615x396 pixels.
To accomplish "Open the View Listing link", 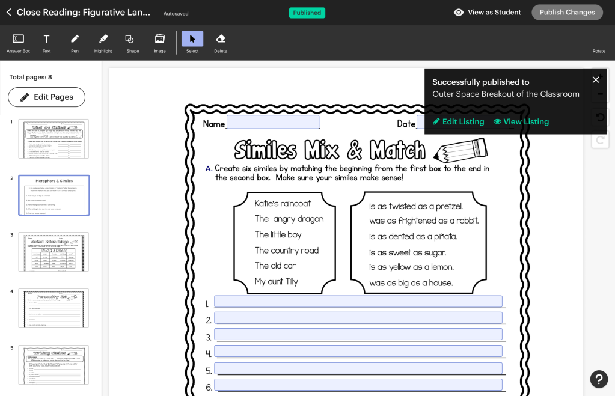I will [x=521, y=122].
